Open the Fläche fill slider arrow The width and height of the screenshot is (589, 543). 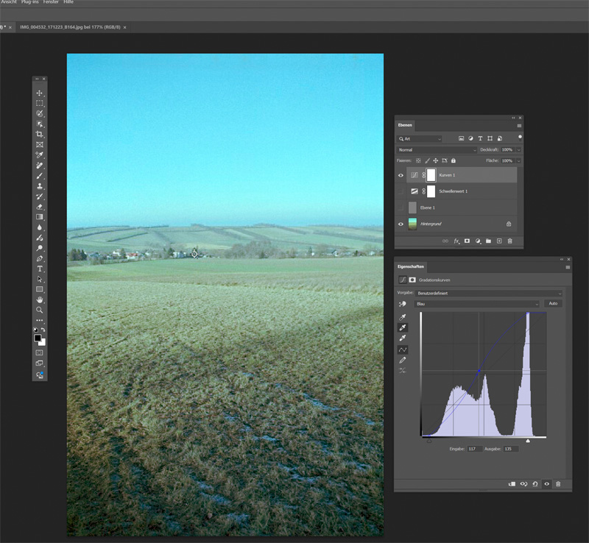(519, 160)
